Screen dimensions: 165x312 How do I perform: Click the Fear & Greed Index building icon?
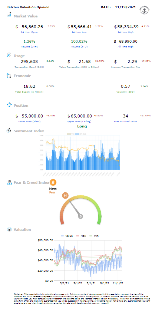[9, 182]
